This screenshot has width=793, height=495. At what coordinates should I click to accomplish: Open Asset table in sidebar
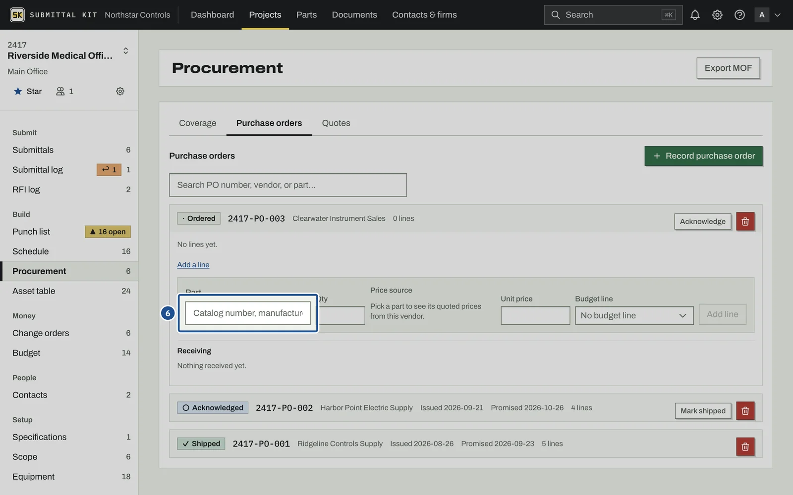69,291
